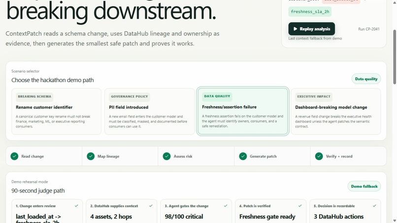Image resolution: width=397 pixels, height=223 pixels.
Task: Open the '4 assets, 2 hops' card
Action: 122,211
